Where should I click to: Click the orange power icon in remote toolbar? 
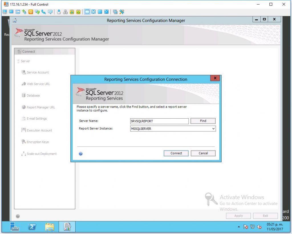point(31,12)
